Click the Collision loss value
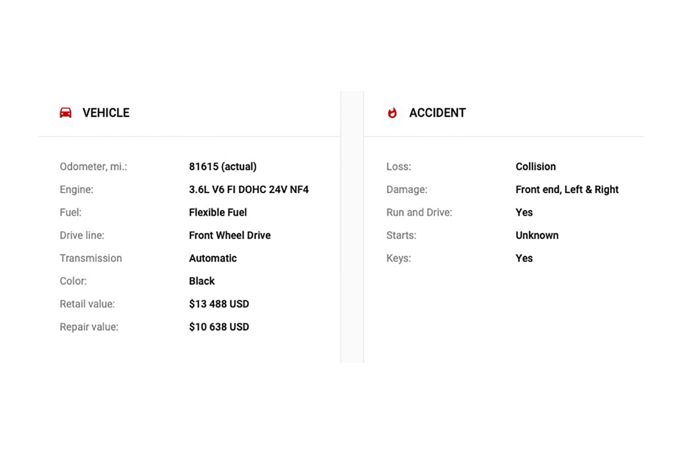 click(x=536, y=167)
